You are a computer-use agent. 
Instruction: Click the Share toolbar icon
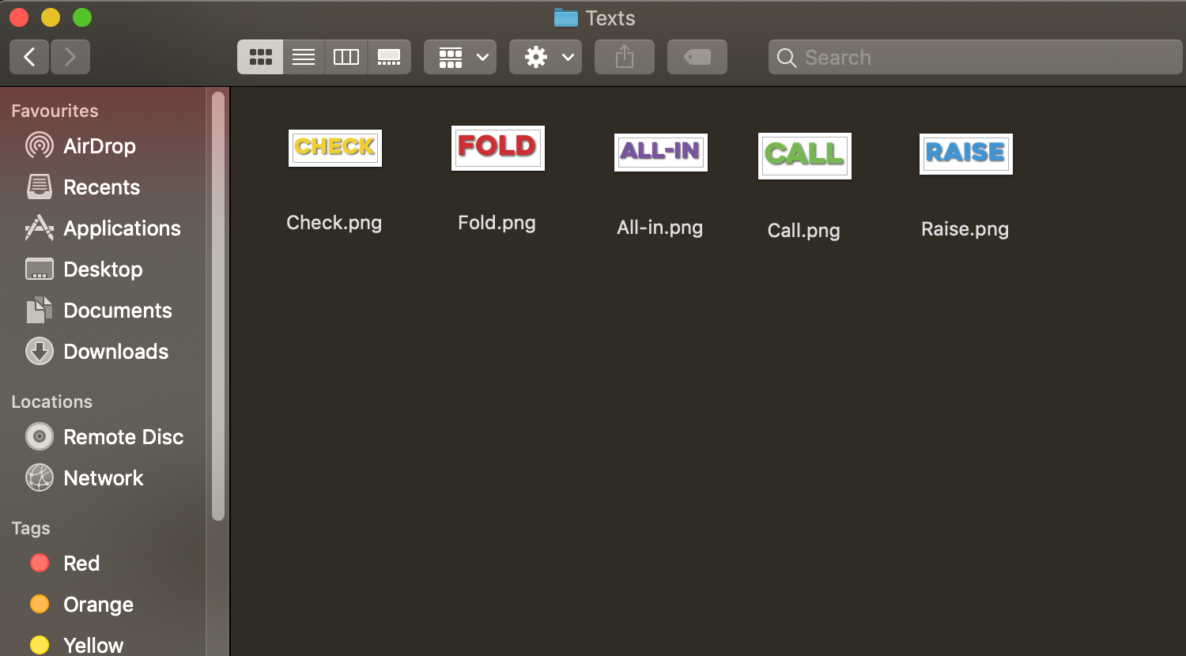tap(625, 57)
